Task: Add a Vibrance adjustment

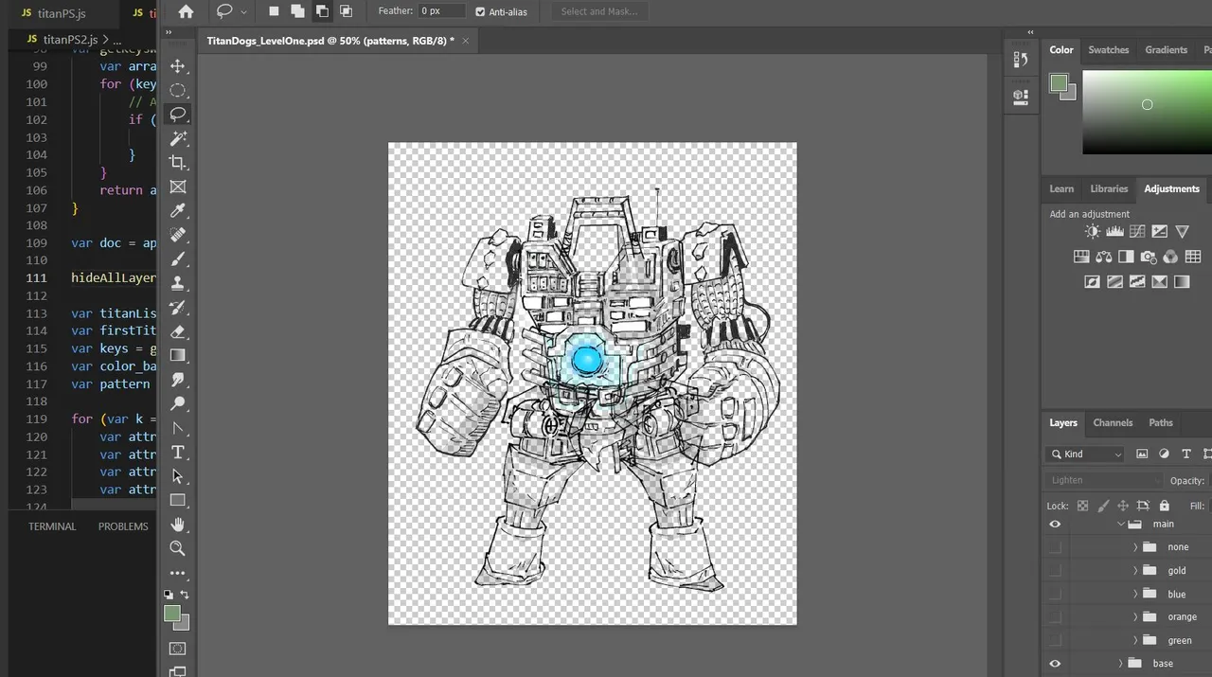Action: [x=1182, y=231]
